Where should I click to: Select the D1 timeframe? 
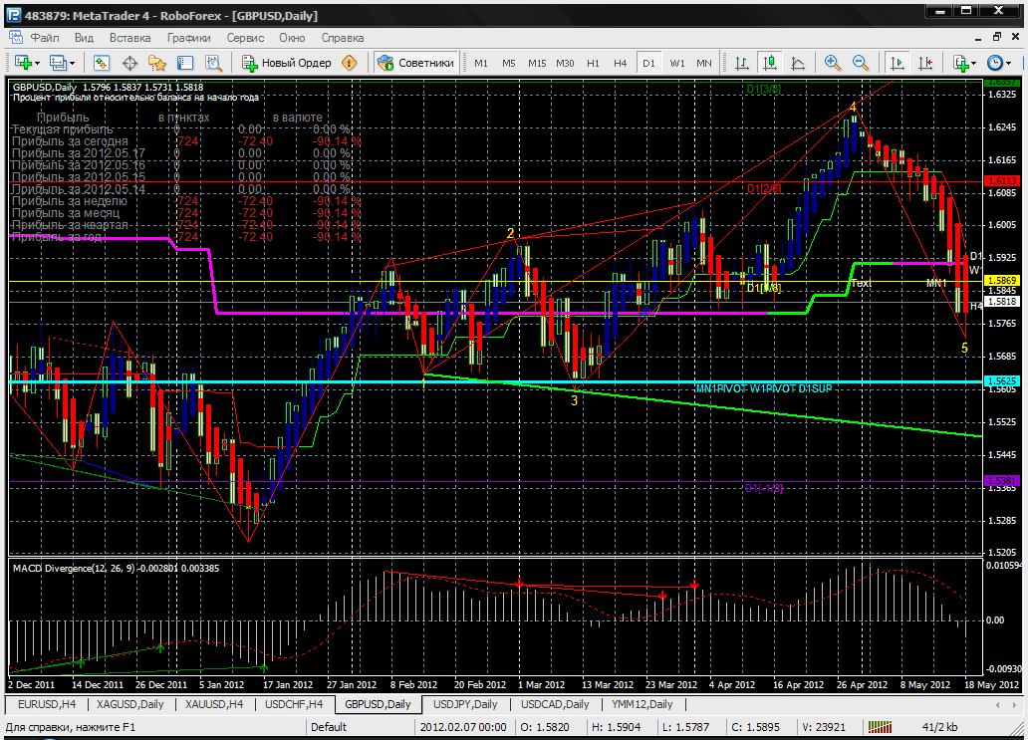tap(648, 63)
